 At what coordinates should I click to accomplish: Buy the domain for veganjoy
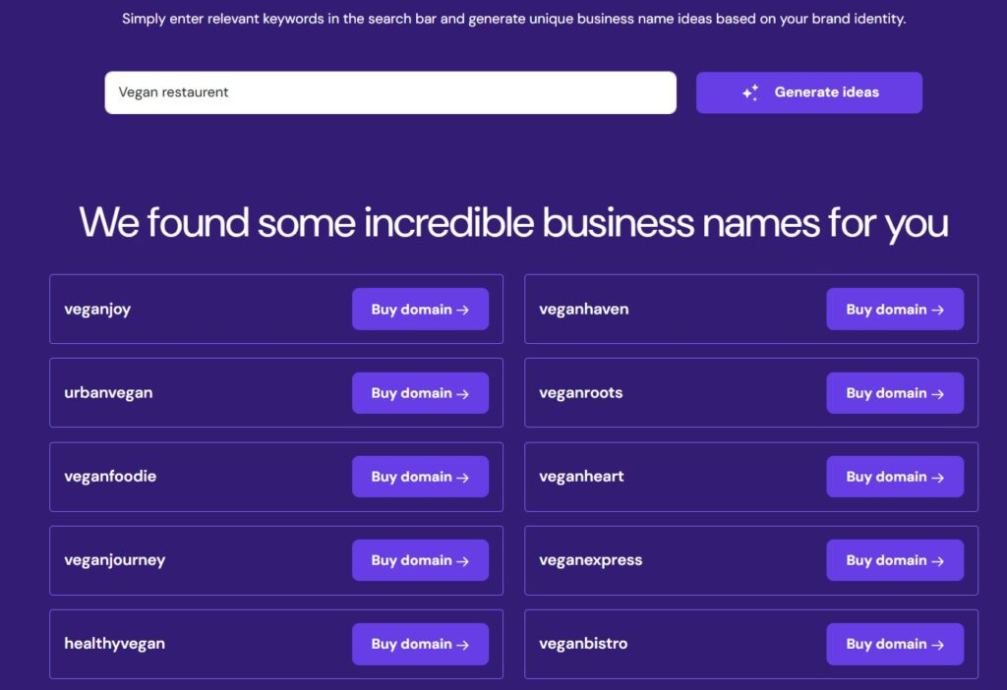[420, 309]
